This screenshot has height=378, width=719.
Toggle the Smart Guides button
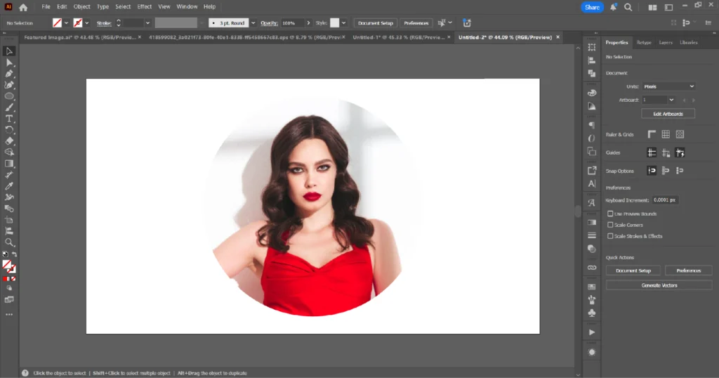[x=680, y=152]
